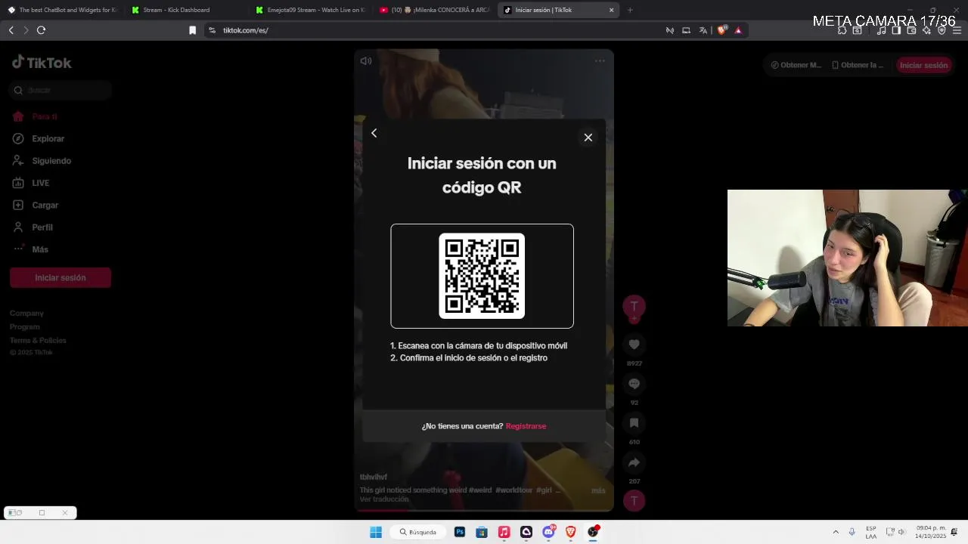Click the Registrarse link
Viewport: 968px width, 544px height.
[x=526, y=426]
